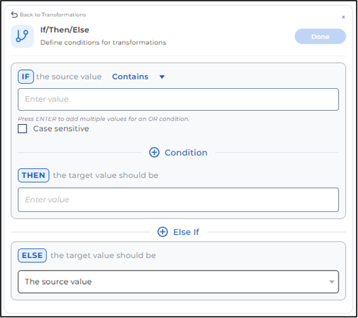Viewport: 358px width, 318px height.
Task: Click the back arrow icon
Action: [x=14, y=15]
